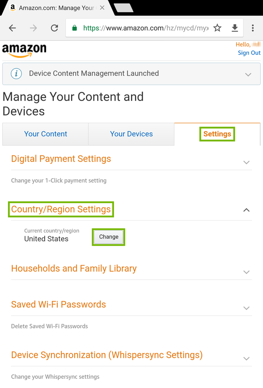Expand the Households and Family Library section

(x=246, y=272)
